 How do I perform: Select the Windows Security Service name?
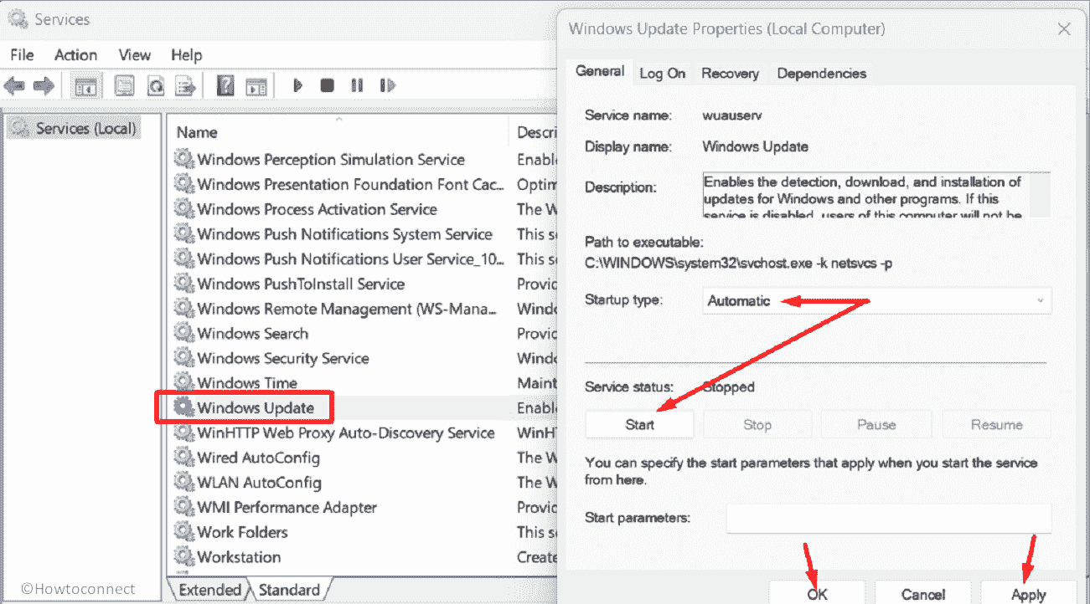point(282,358)
